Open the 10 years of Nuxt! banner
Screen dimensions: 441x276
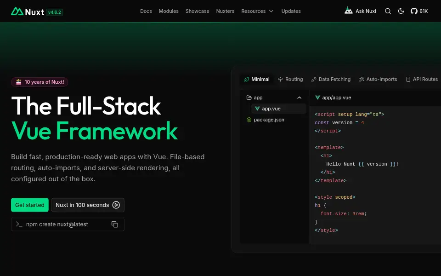tap(40, 82)
